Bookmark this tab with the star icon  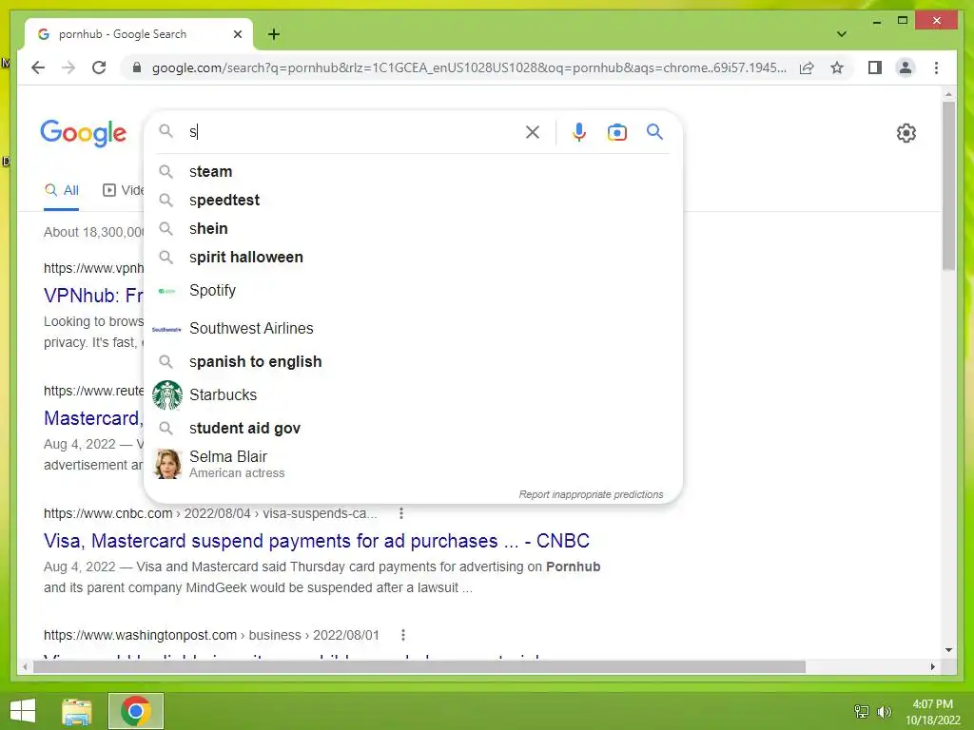coord(837,67)
